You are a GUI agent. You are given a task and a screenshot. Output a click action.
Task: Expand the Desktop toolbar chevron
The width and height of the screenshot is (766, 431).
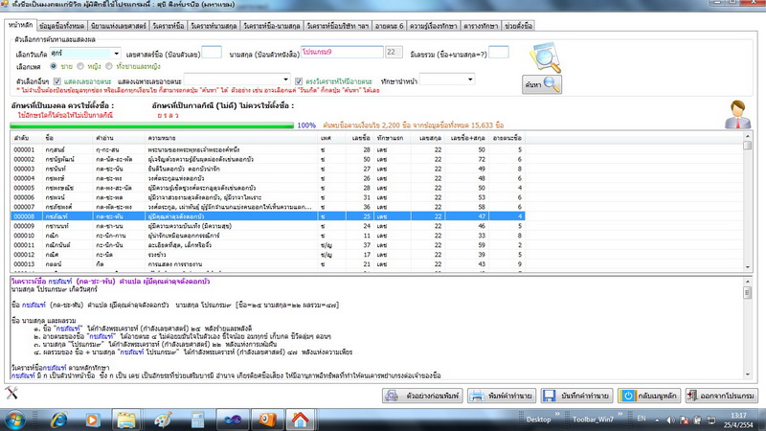pos(557,415)
